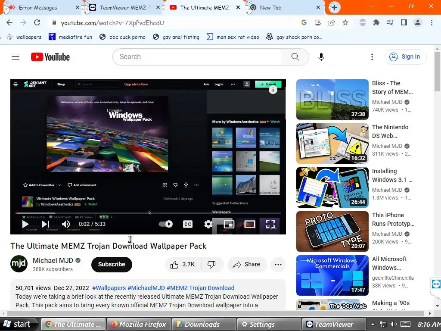Open the TeamViewer taskbar window
The width and height of the screenshot is (441, 331).
click(334, 324)
